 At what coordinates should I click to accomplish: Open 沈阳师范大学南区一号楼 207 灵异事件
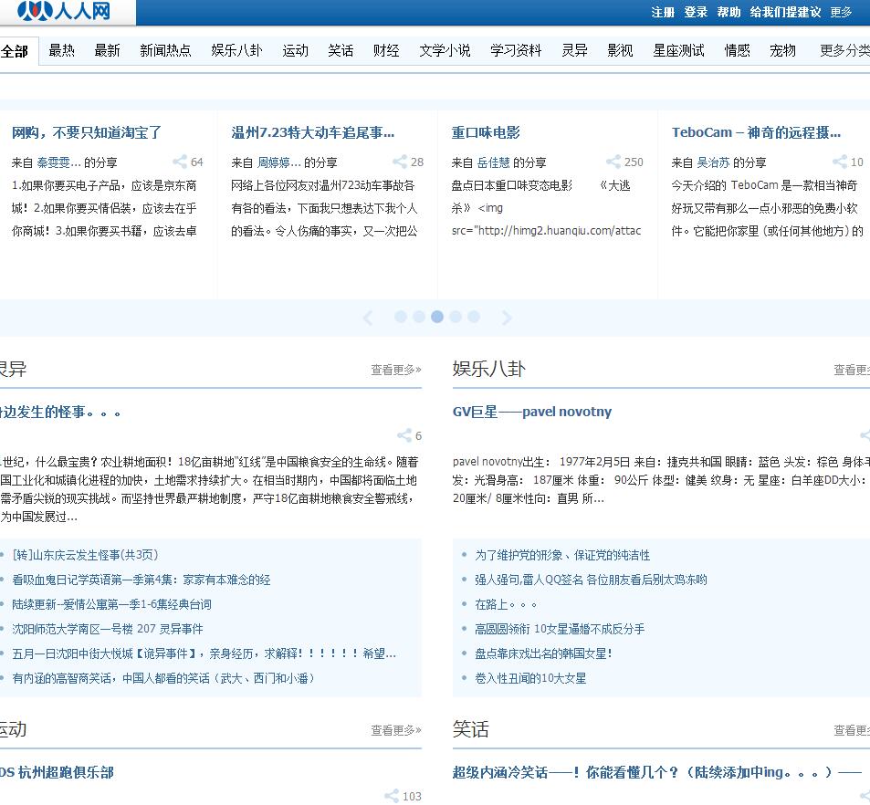point(108,629)
